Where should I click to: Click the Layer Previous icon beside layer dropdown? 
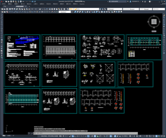point(103,9)
